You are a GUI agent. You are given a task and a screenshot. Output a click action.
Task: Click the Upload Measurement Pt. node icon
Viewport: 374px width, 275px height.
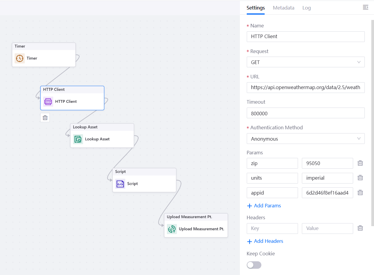click(x=172, y=229)
